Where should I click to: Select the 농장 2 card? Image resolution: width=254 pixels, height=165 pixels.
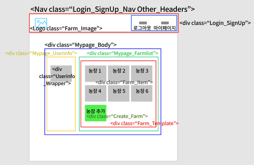(x=118, y=73)
